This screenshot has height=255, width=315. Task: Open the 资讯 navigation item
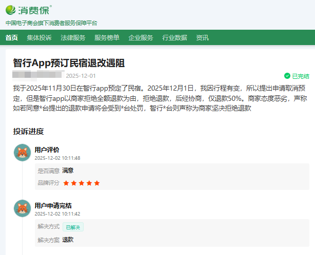pyautogui.click(x=202, y=37)
